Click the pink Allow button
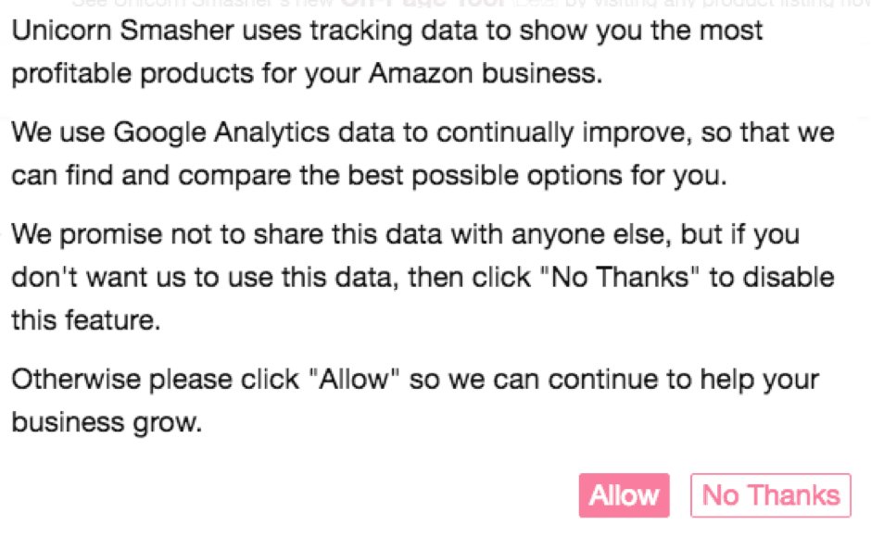The width and height of the screenshot is (871, 550). click(x=624, y=496)
